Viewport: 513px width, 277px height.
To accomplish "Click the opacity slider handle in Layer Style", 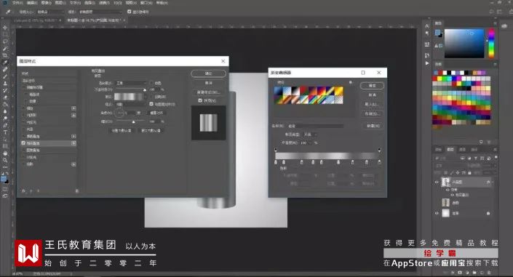I will click(x=145, y=90).
